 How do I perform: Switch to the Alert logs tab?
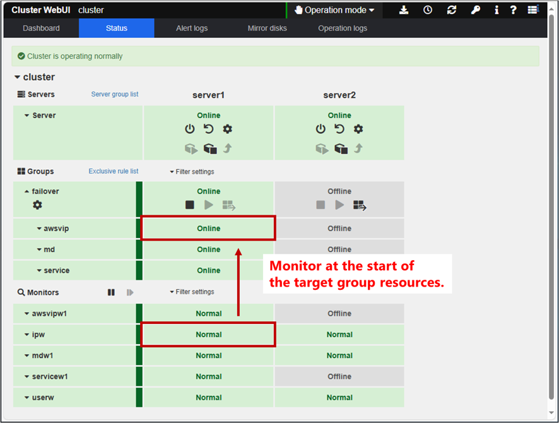tap(192, 28)
